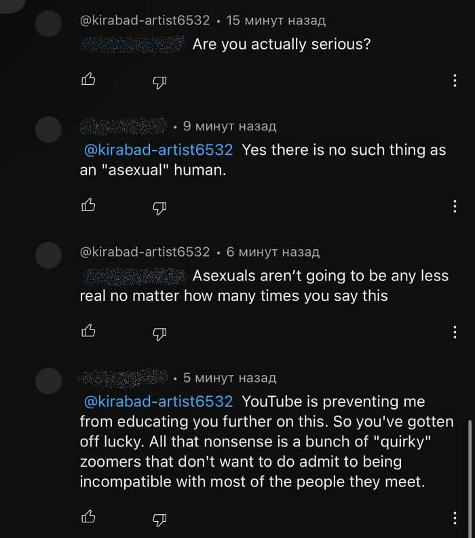475x538 pixels.
Task: Dislike the "Asexuals aren't going to be" comment
Action: [x=159, y=332]
